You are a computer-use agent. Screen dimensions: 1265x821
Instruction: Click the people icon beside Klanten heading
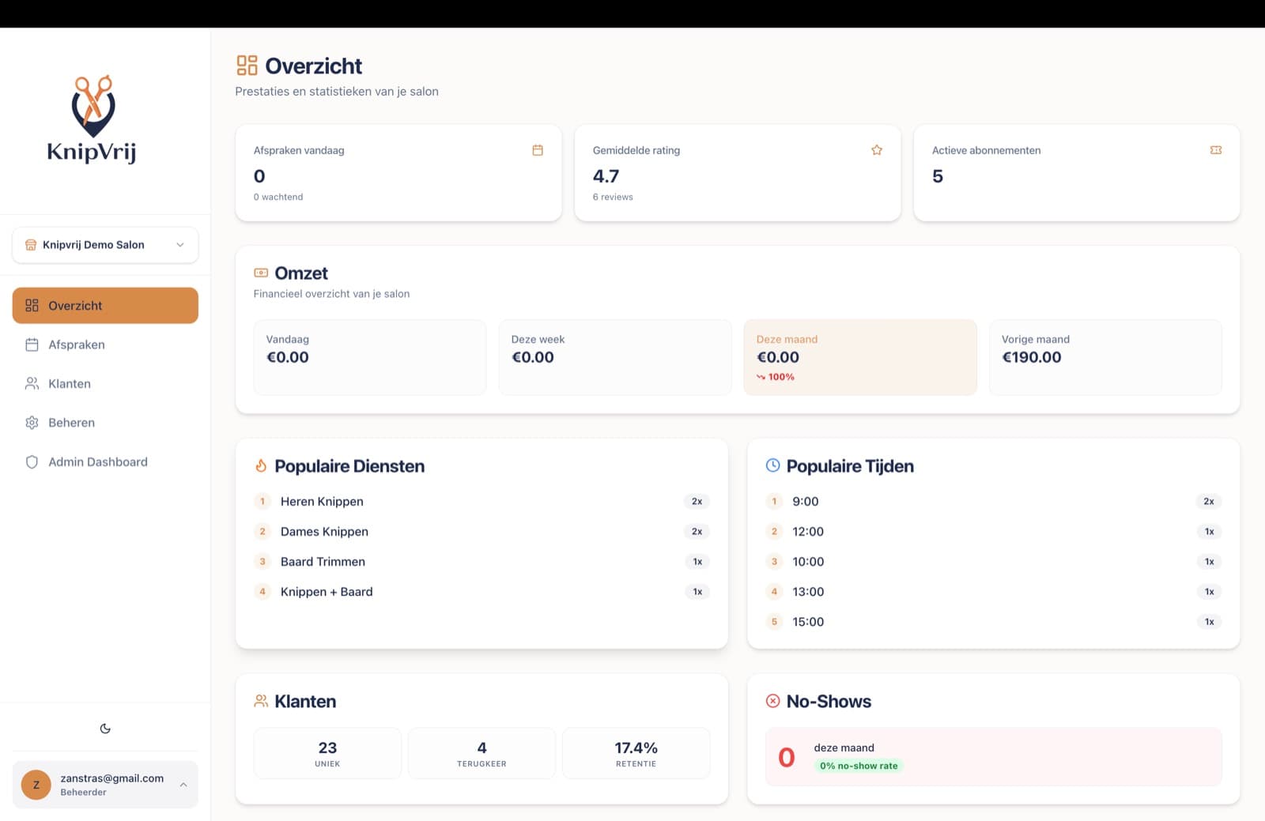coord(261,701)
